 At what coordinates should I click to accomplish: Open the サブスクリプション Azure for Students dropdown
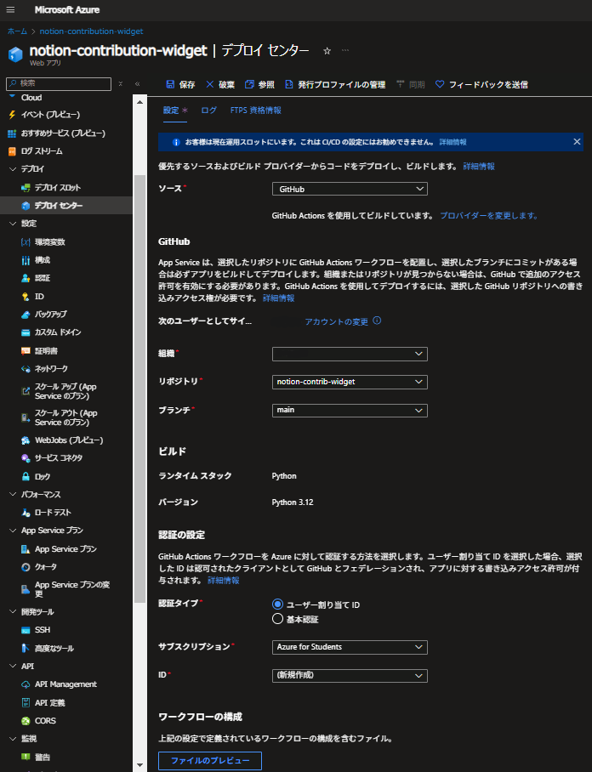350,647
